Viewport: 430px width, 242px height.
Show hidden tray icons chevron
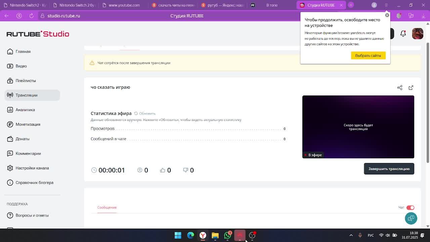(351, 235)
